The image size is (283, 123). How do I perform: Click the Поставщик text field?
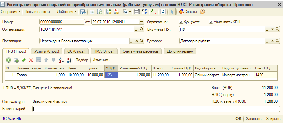click(x=84, y=41)
